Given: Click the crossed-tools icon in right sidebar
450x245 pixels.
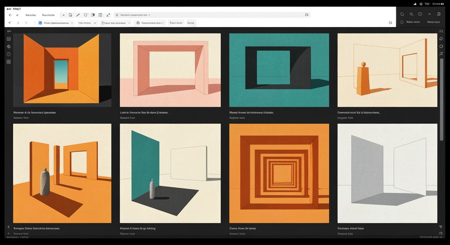Looking at the screenshot, I should point(441,54).
